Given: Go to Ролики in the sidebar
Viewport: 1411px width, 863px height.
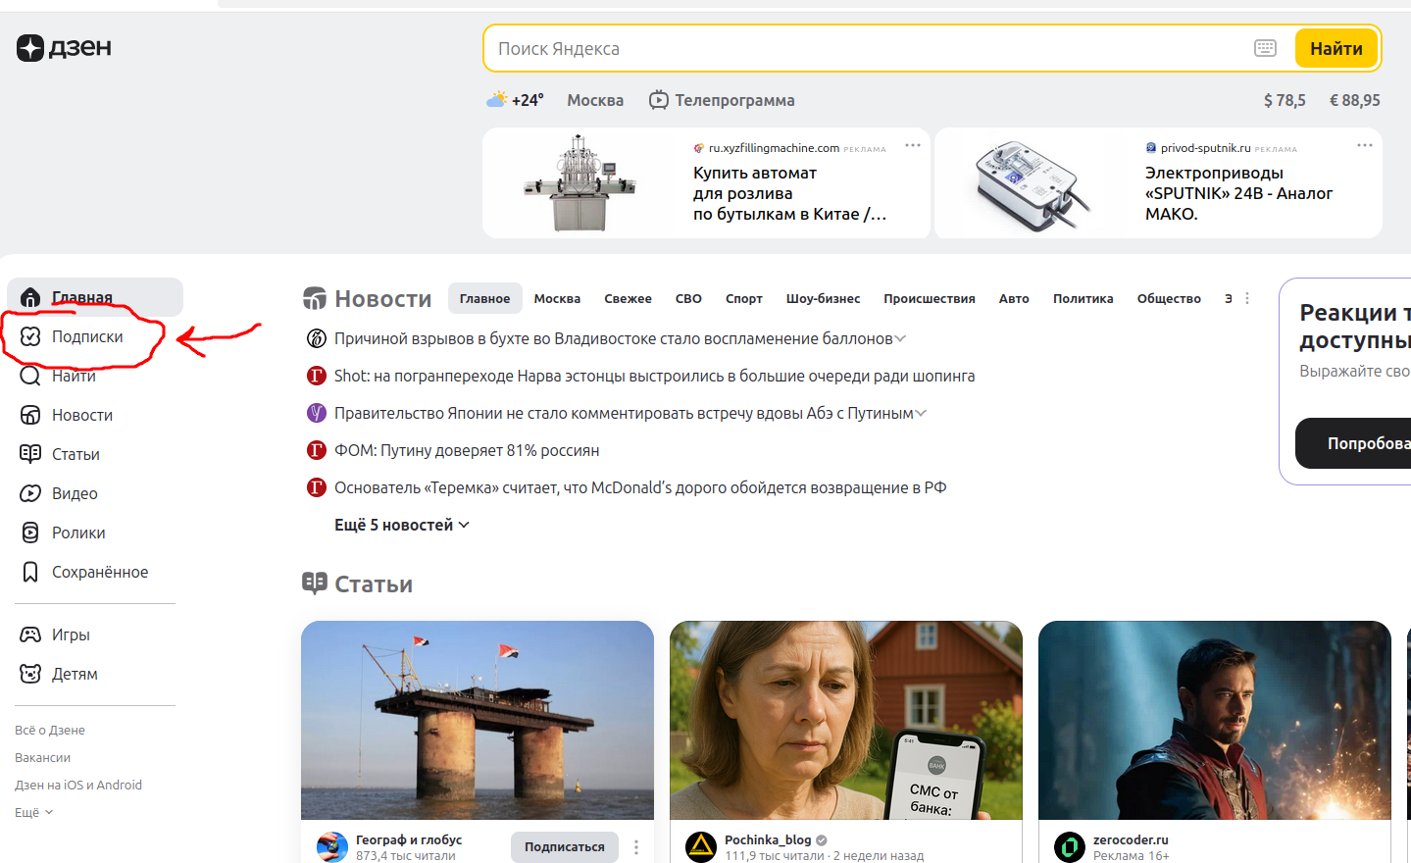Looking at the screenshot, I should (x=78, y=533).
